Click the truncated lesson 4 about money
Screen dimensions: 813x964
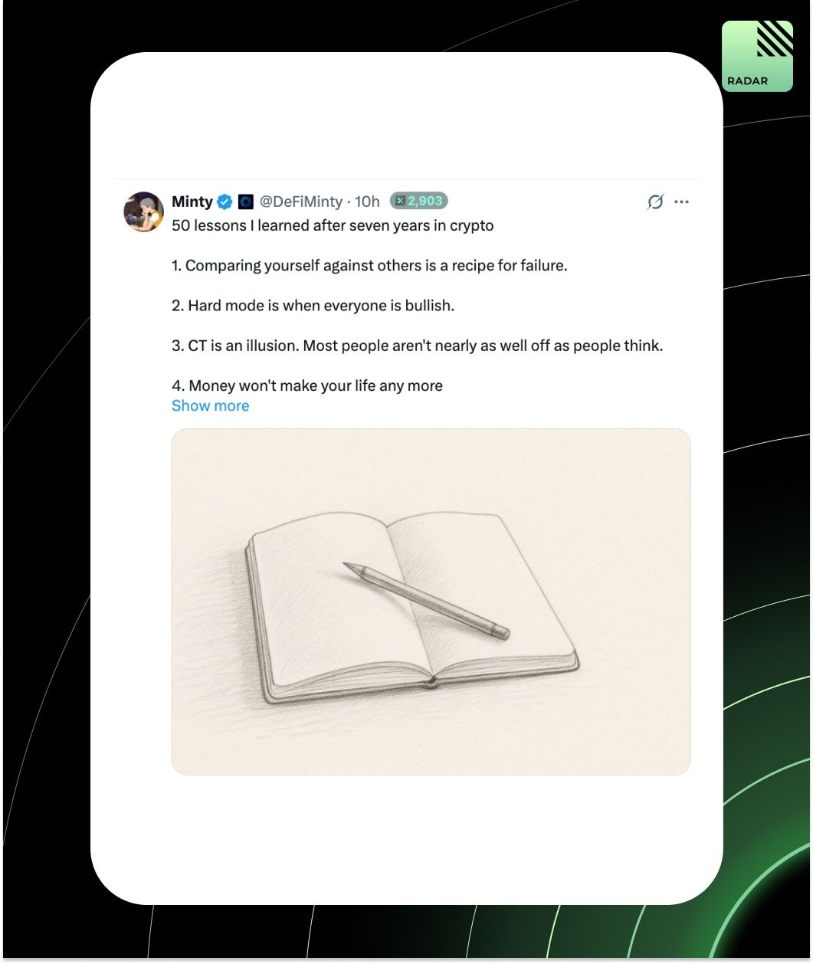click(307, 385)
